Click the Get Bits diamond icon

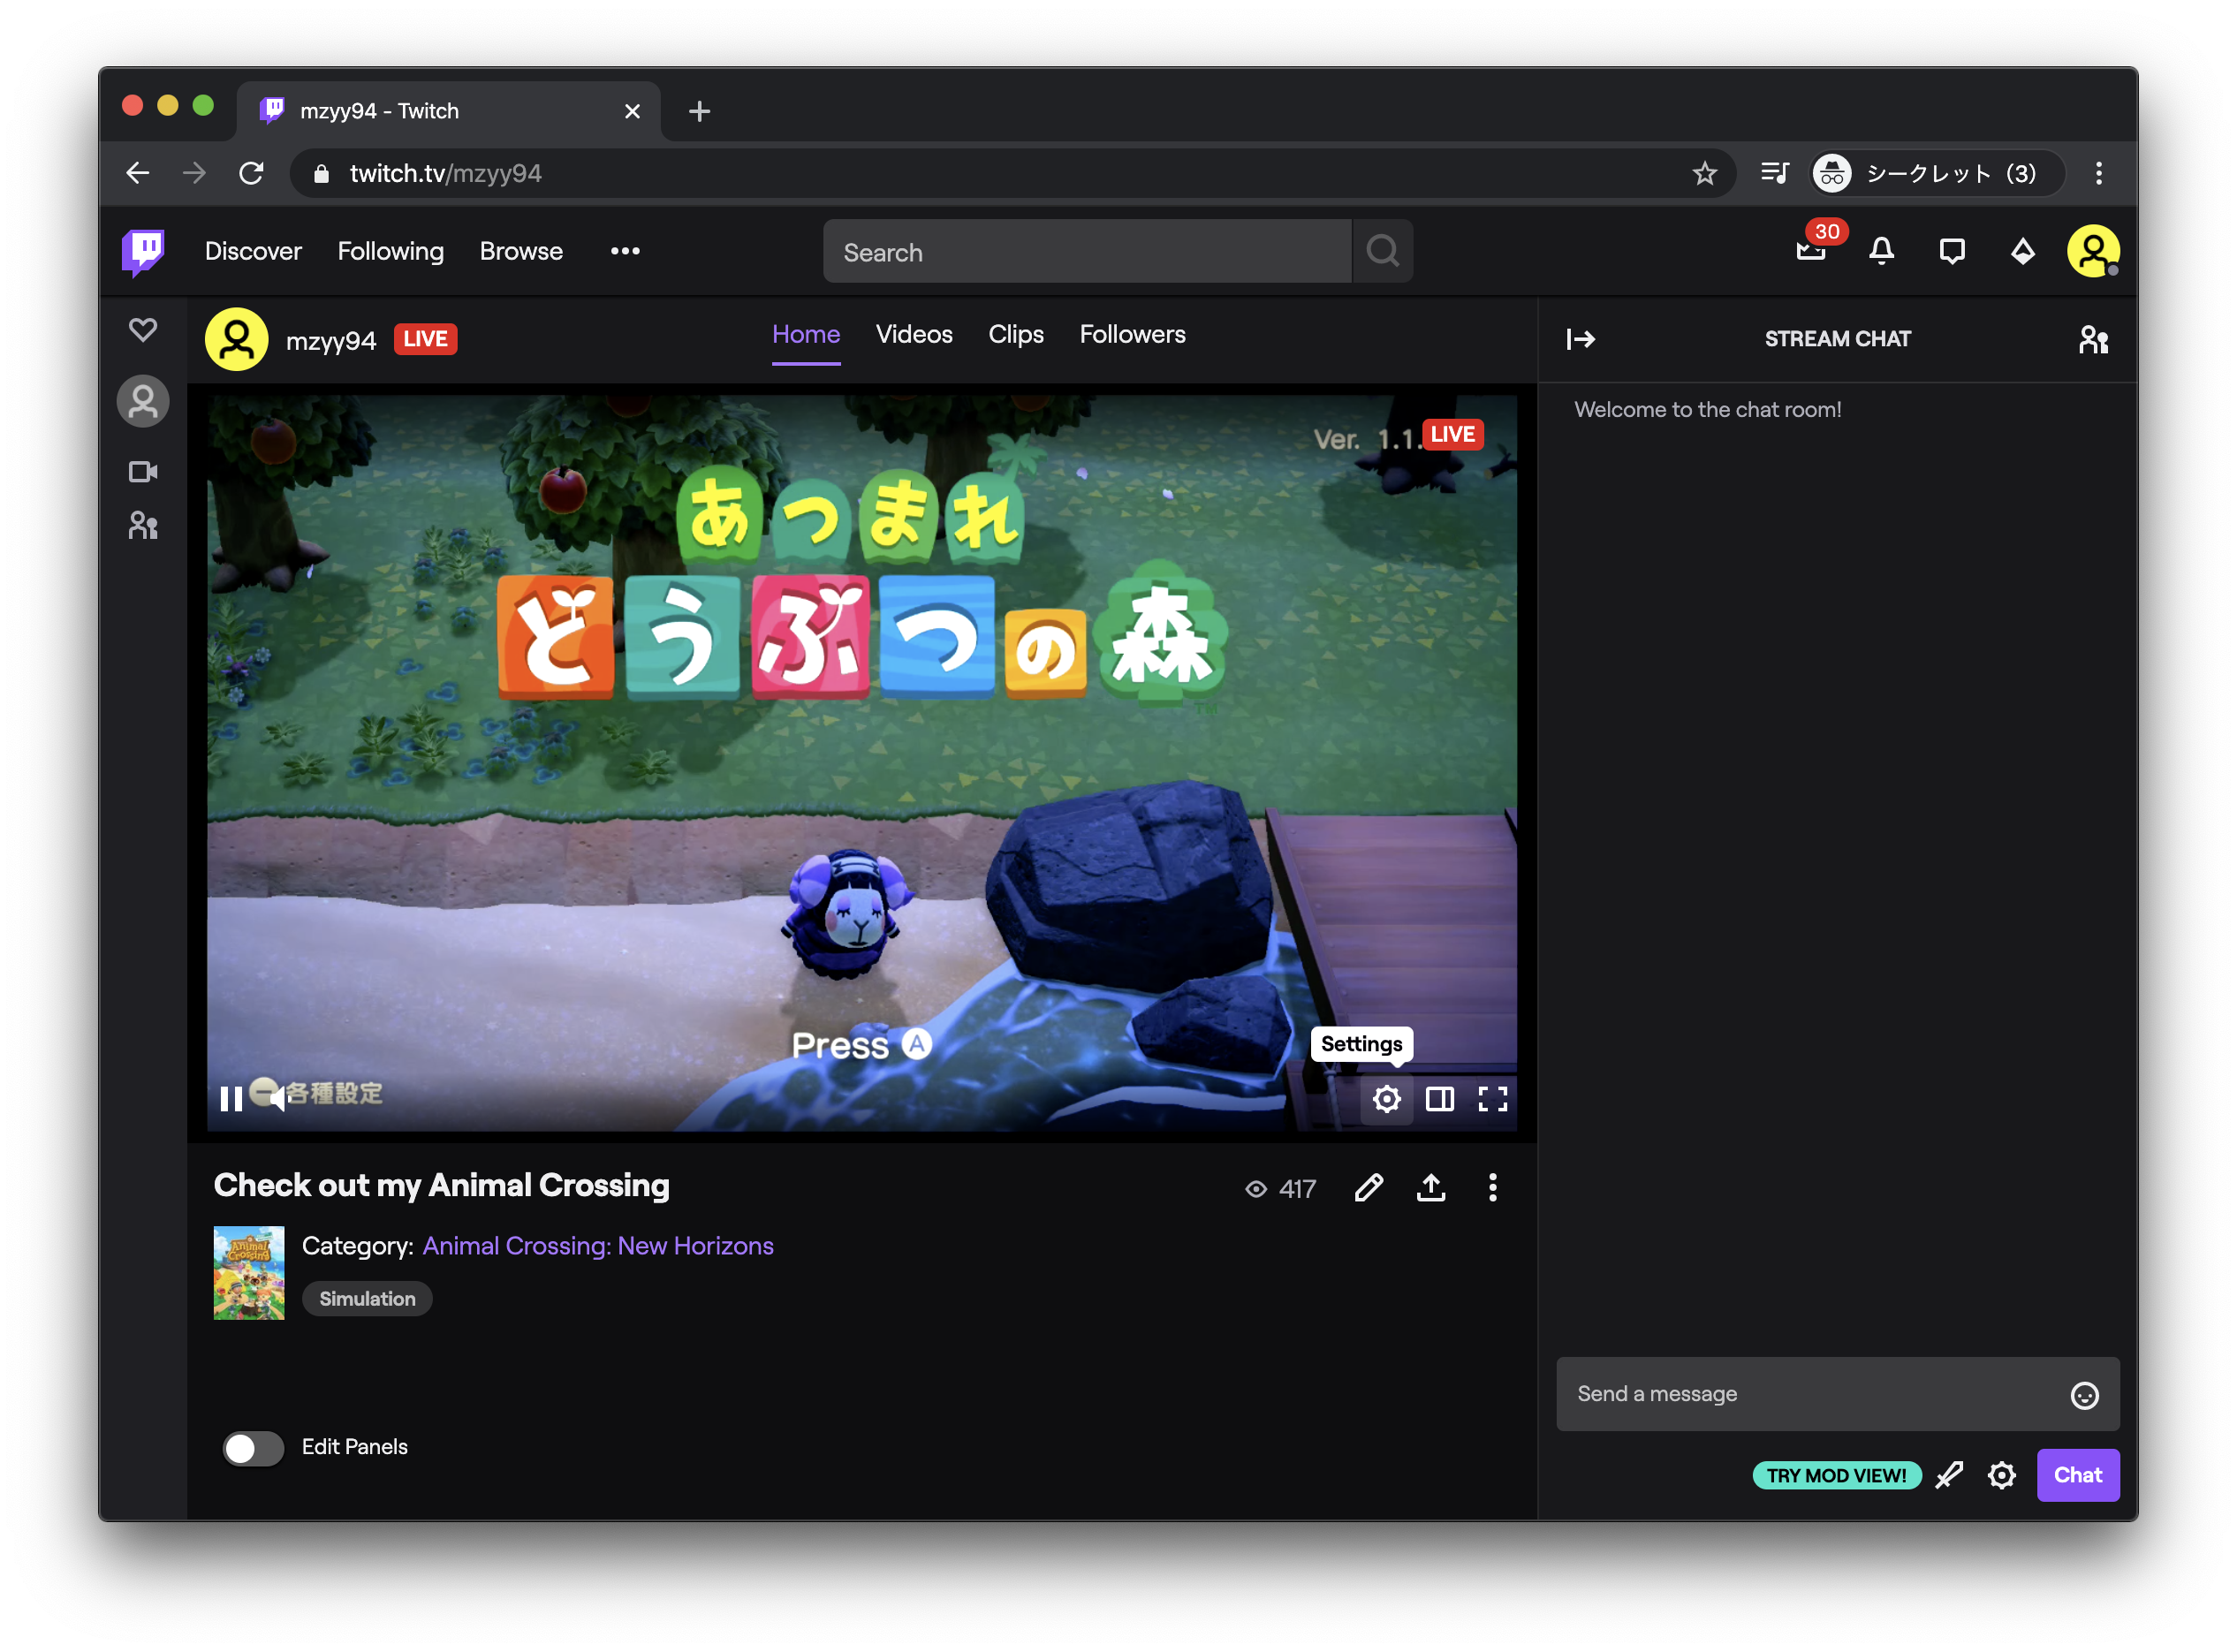click(2022, 251)
